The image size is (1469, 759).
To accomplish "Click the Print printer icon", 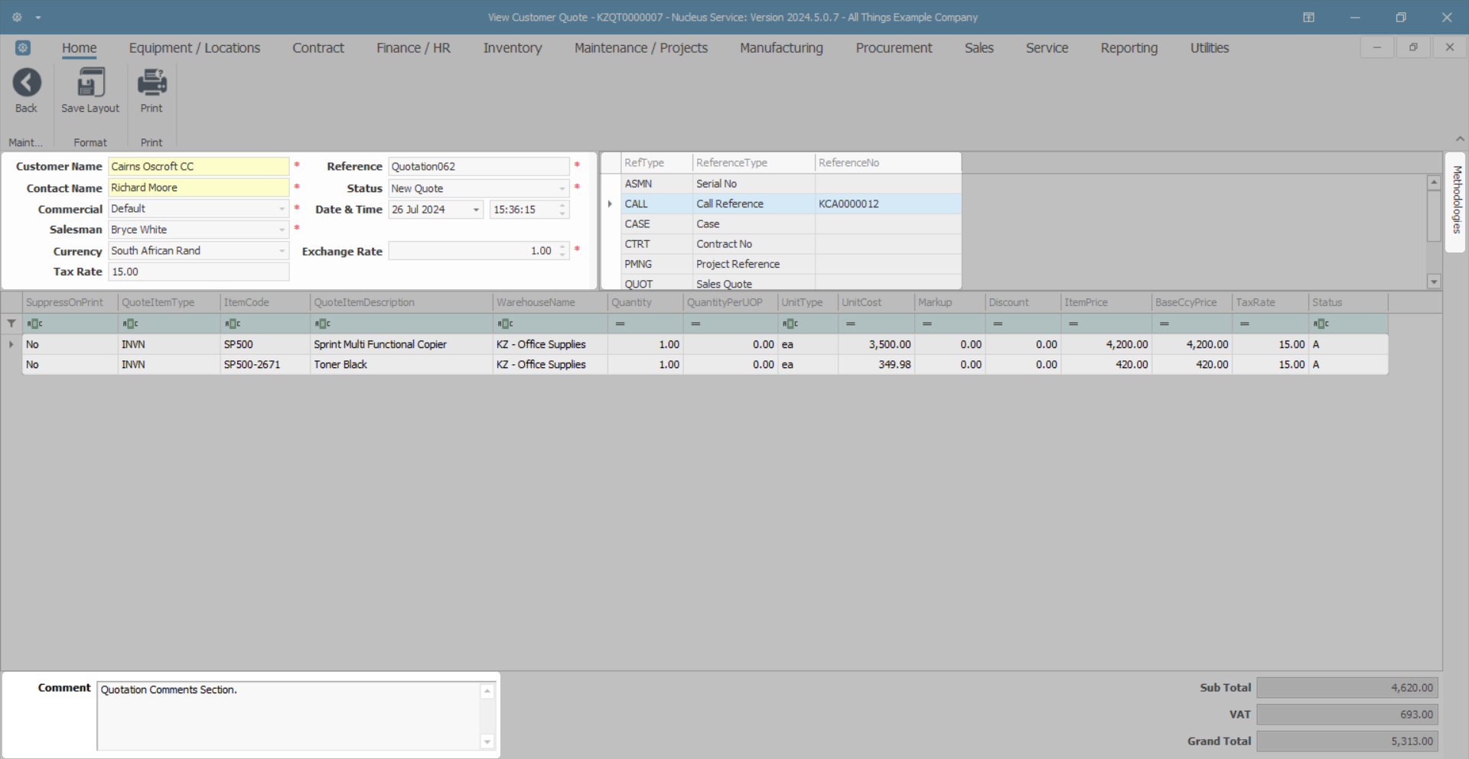I will pyautogui.click(x=151, y=83).
